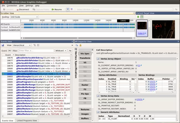Click the jump icon next to buffer 11
Image resolution: width=180 pixels, height=123 pixels.
pyautogui.click(x=141, y=65)
